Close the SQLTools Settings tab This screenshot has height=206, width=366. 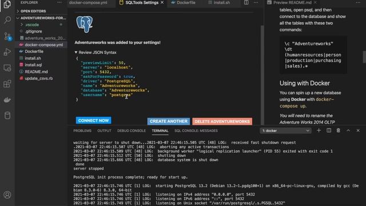click(x=162, y=2)
